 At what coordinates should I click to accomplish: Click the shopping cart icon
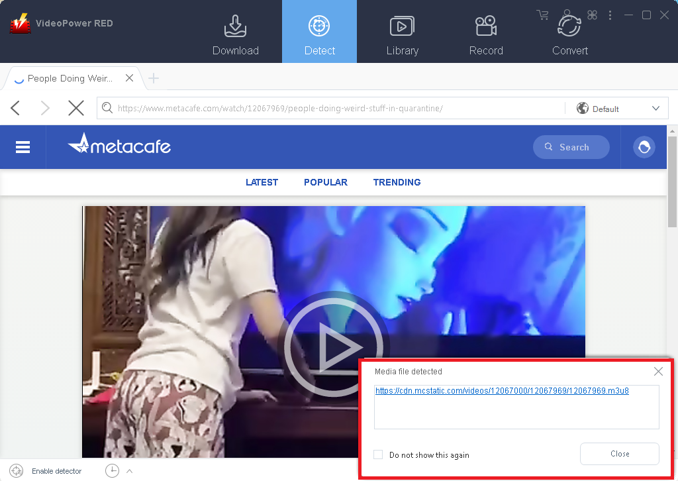543,15
